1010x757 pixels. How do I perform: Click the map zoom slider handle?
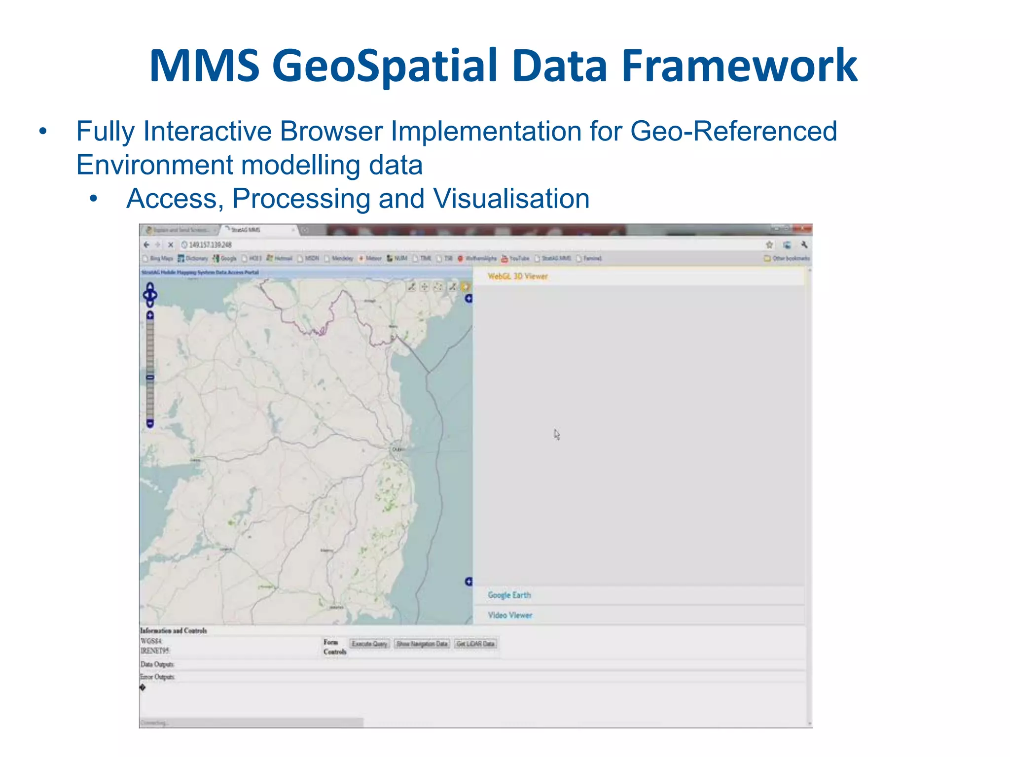[x=150, y=378]
